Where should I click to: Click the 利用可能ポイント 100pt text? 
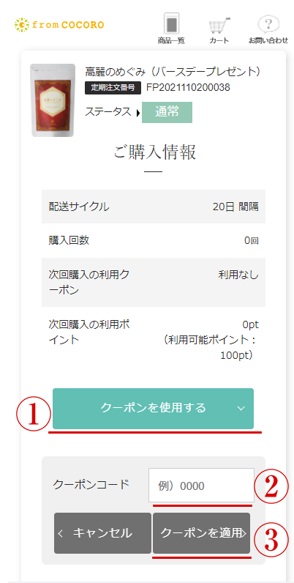pos(211,347)
